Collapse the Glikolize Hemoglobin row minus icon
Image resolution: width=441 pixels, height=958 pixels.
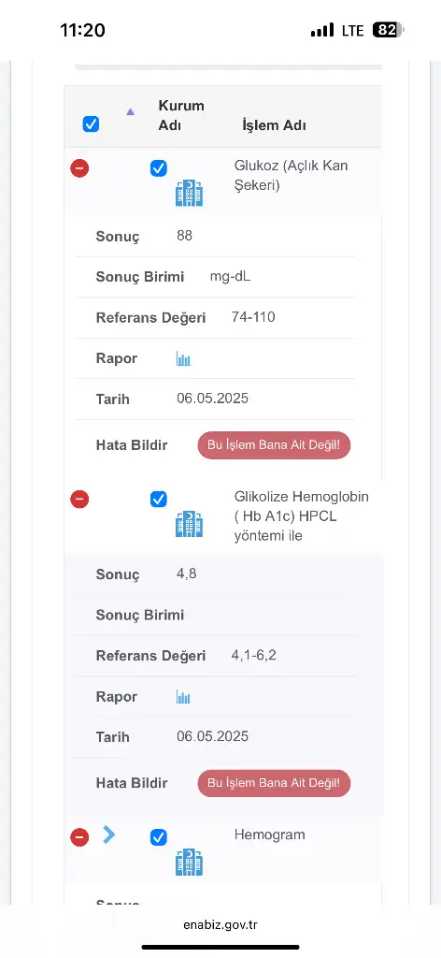[80, 500]
